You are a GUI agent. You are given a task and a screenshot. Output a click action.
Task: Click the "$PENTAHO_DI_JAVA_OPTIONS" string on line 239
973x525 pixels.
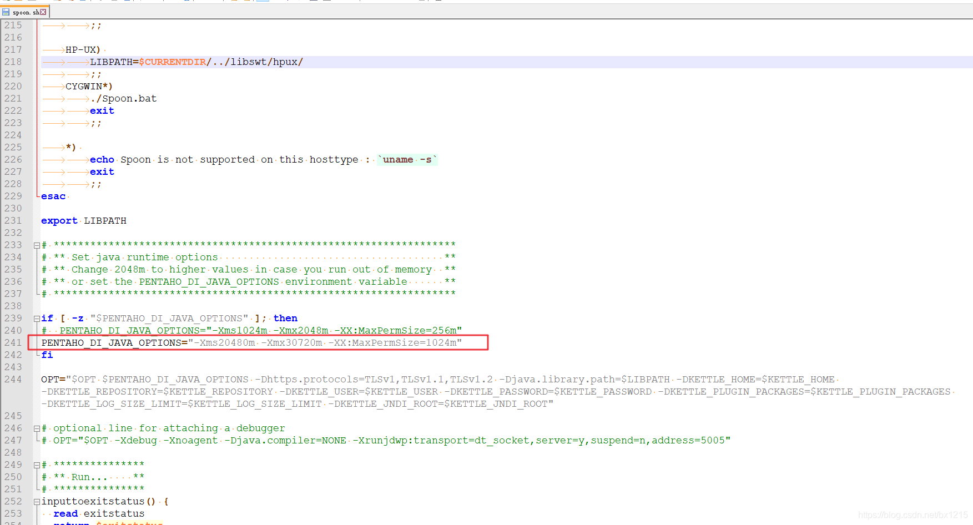point(169,318)
